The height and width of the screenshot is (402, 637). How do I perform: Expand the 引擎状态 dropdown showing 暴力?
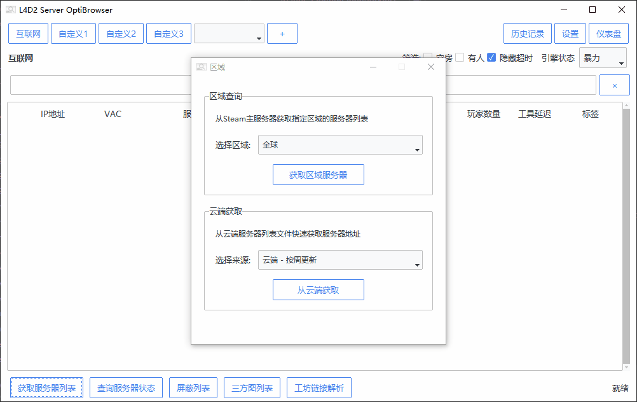point(603,57)
